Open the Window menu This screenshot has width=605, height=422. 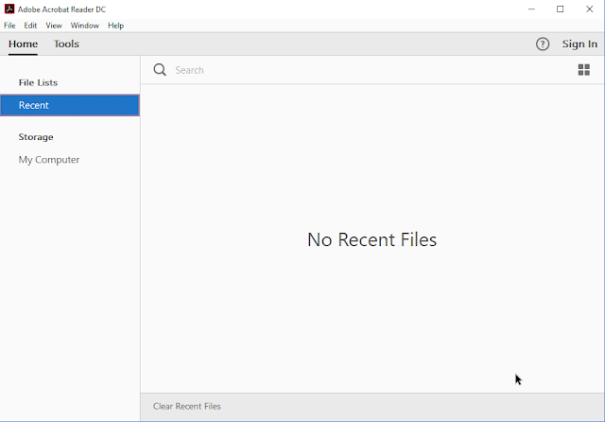[84, 26]
